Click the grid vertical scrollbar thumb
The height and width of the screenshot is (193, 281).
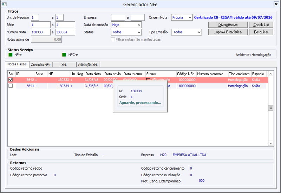coord(270,108)
